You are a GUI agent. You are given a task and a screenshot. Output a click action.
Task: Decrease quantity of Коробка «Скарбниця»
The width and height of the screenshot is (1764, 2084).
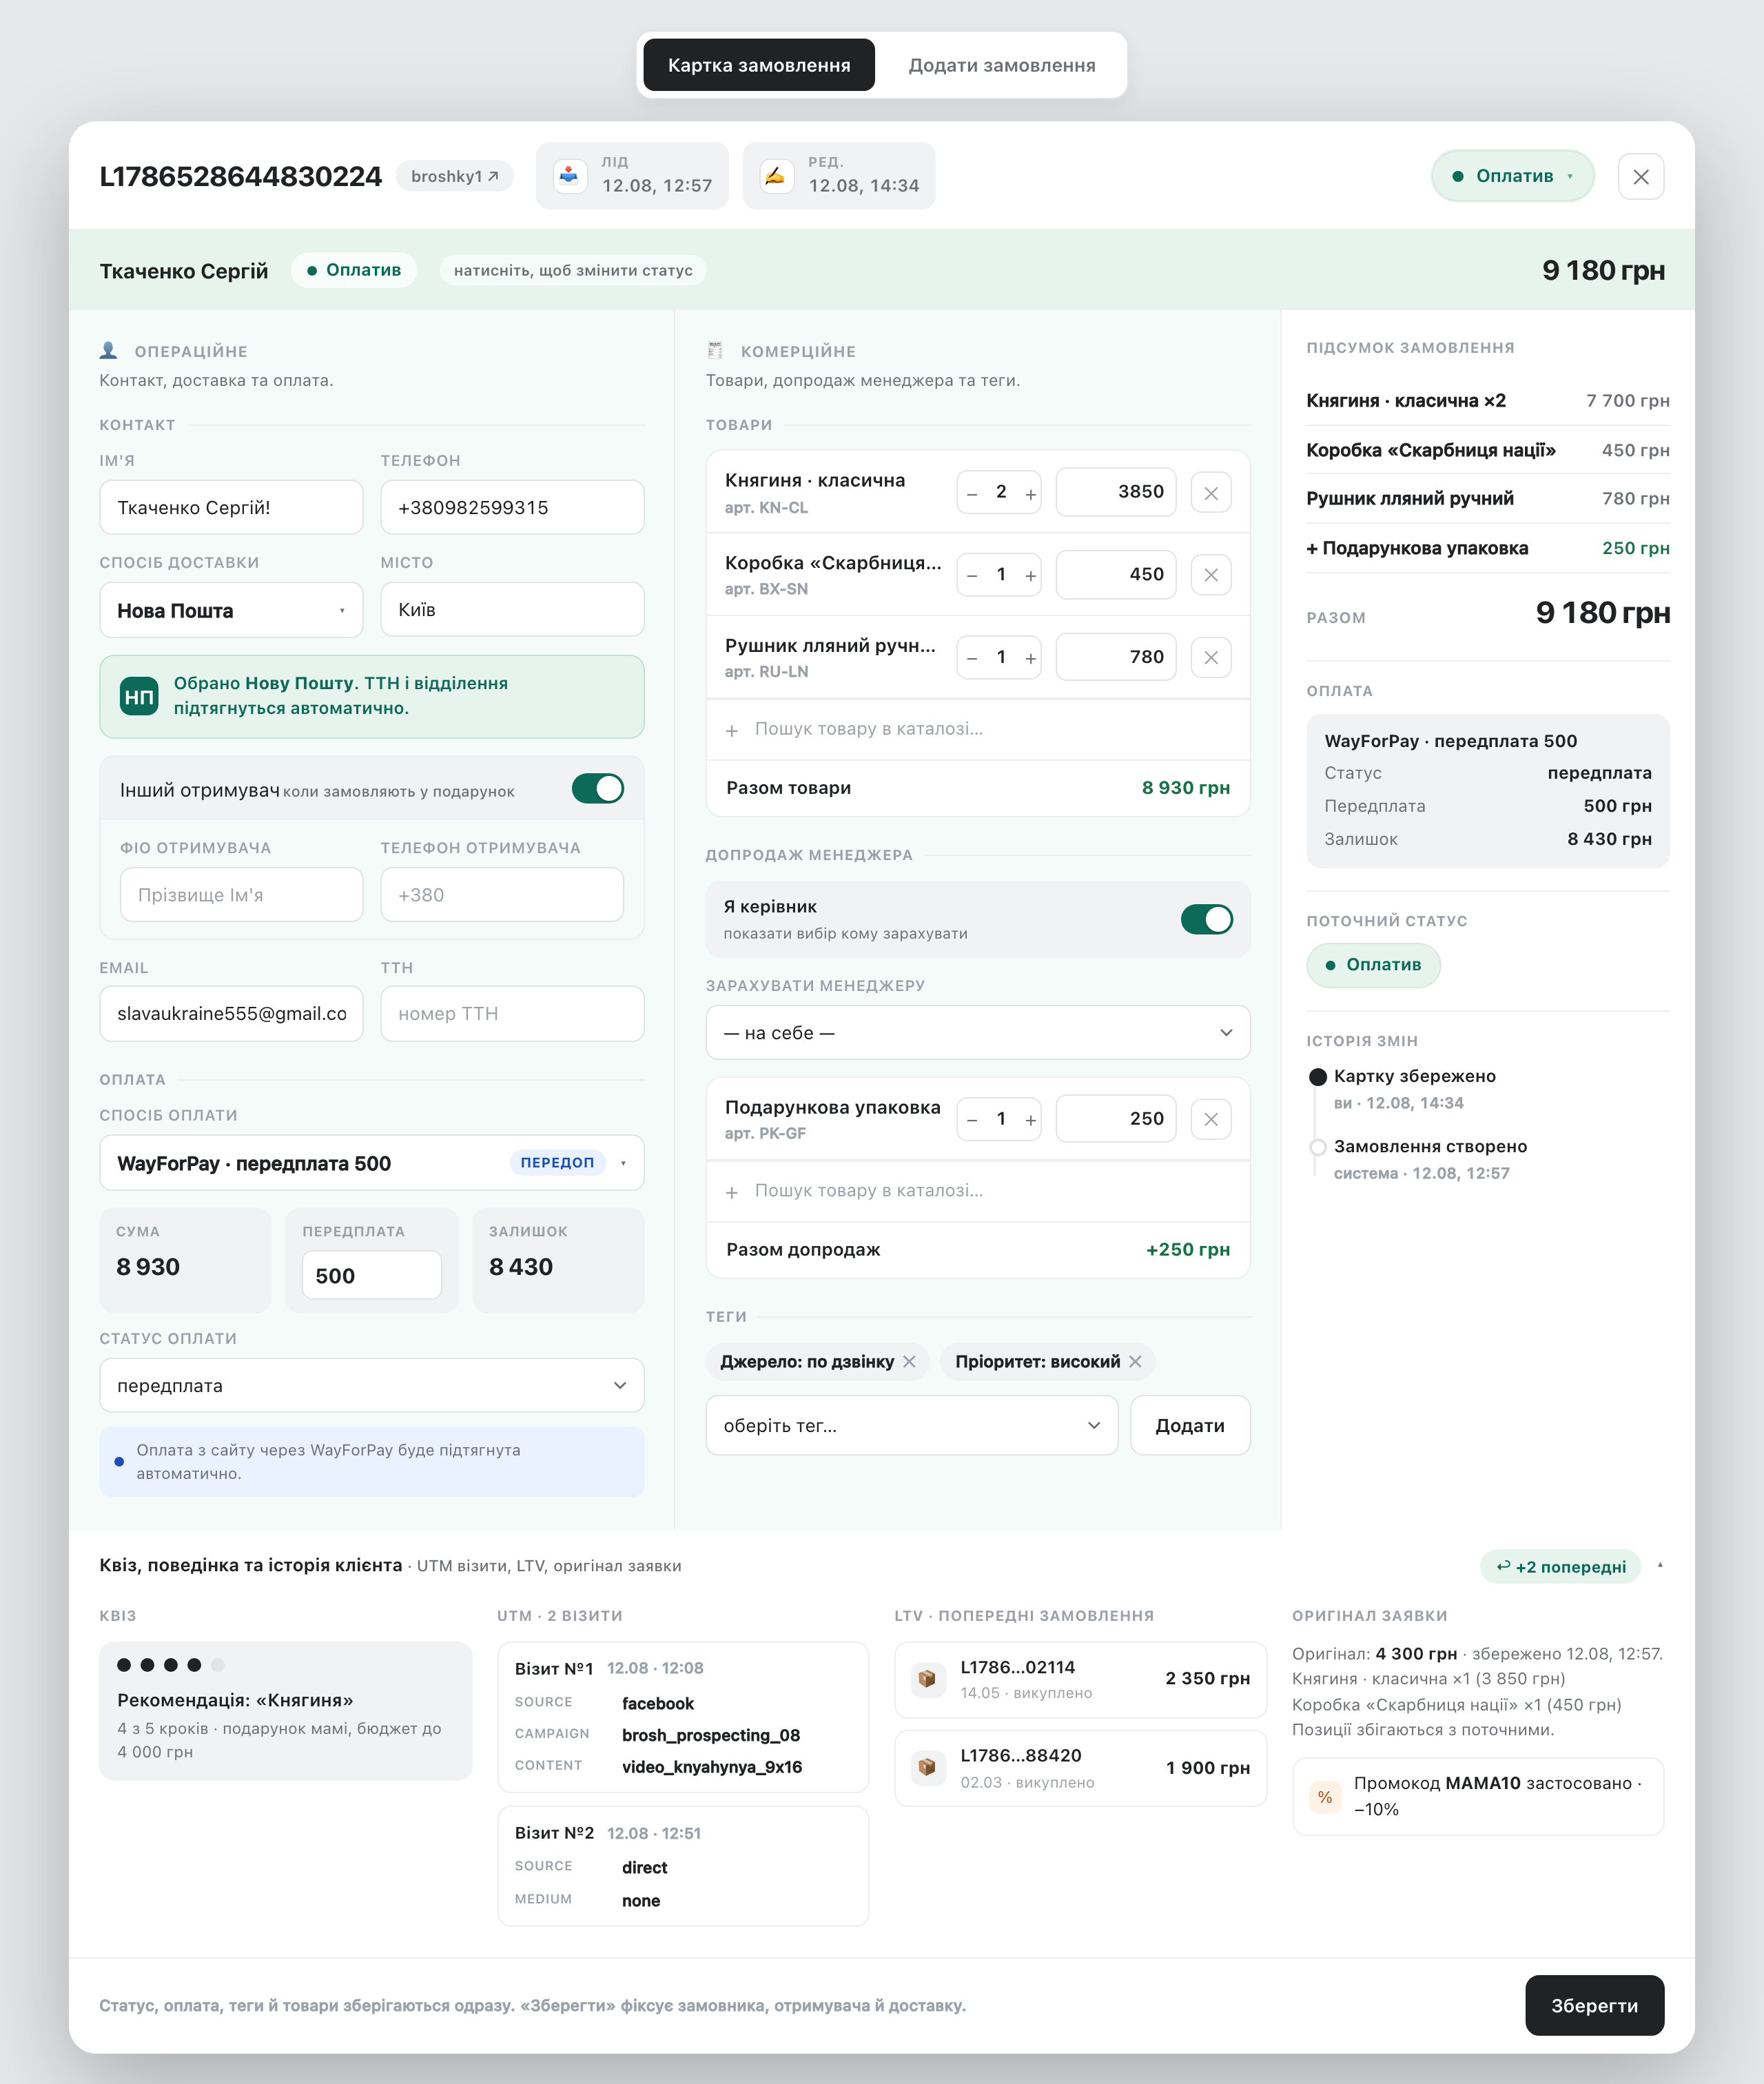pos(972,575)
